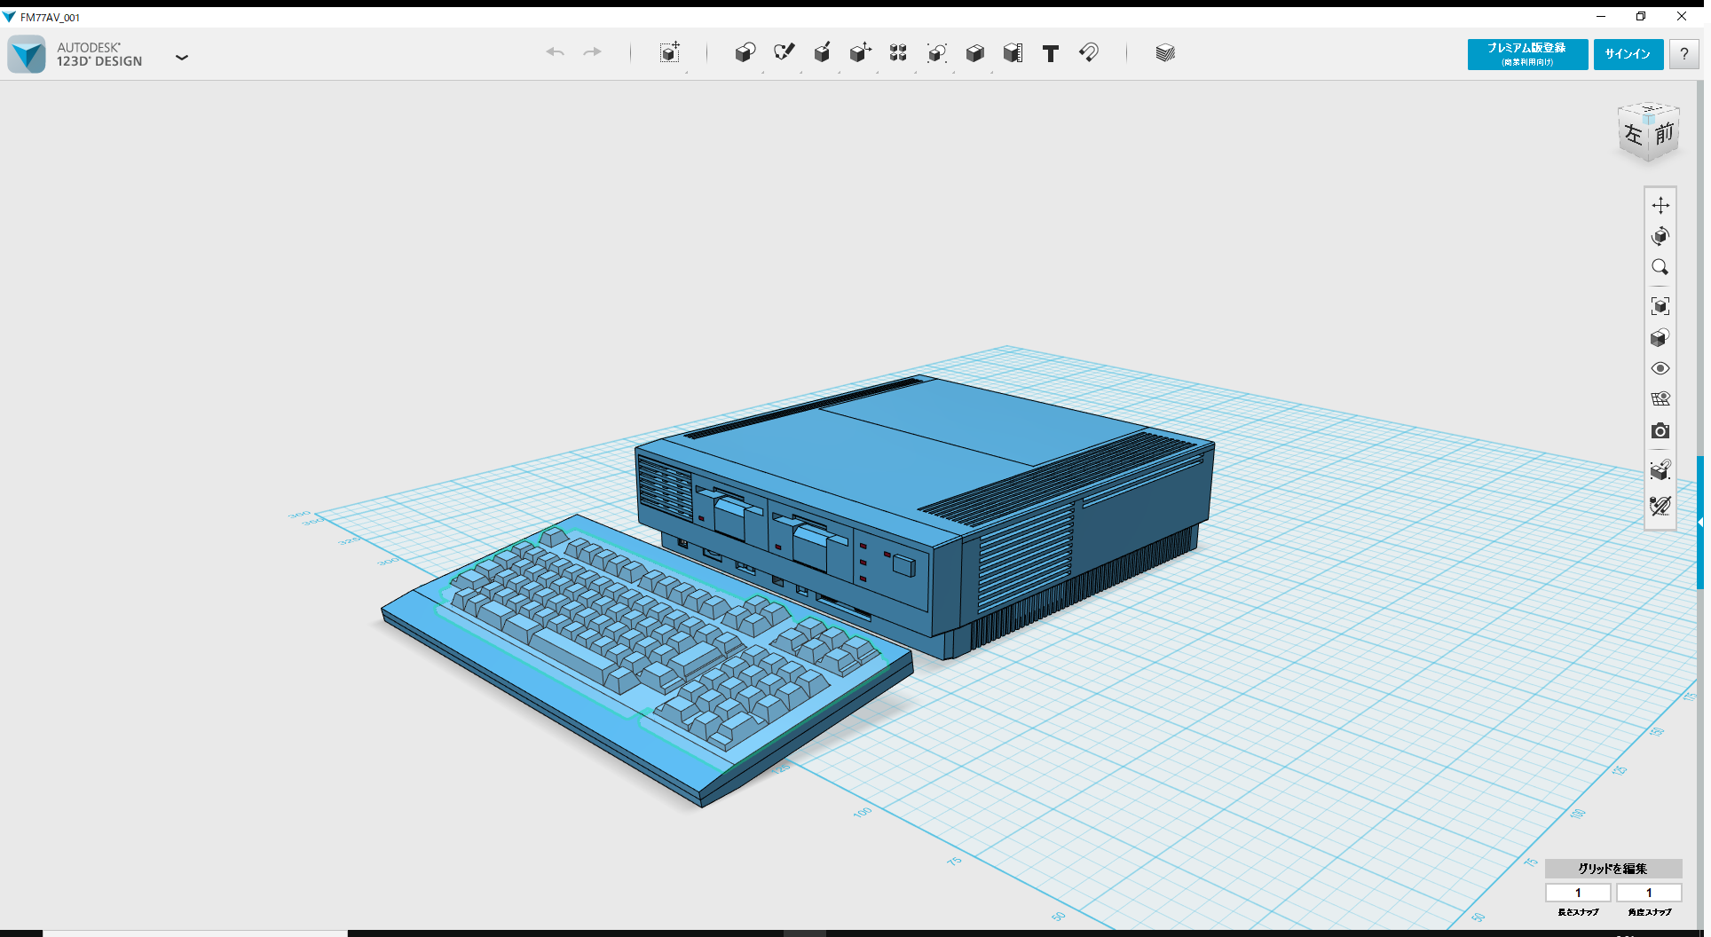The width and height of the screenshot is (1711, 937).
Task: Select the Measure tool
Action: (1013, 52)
